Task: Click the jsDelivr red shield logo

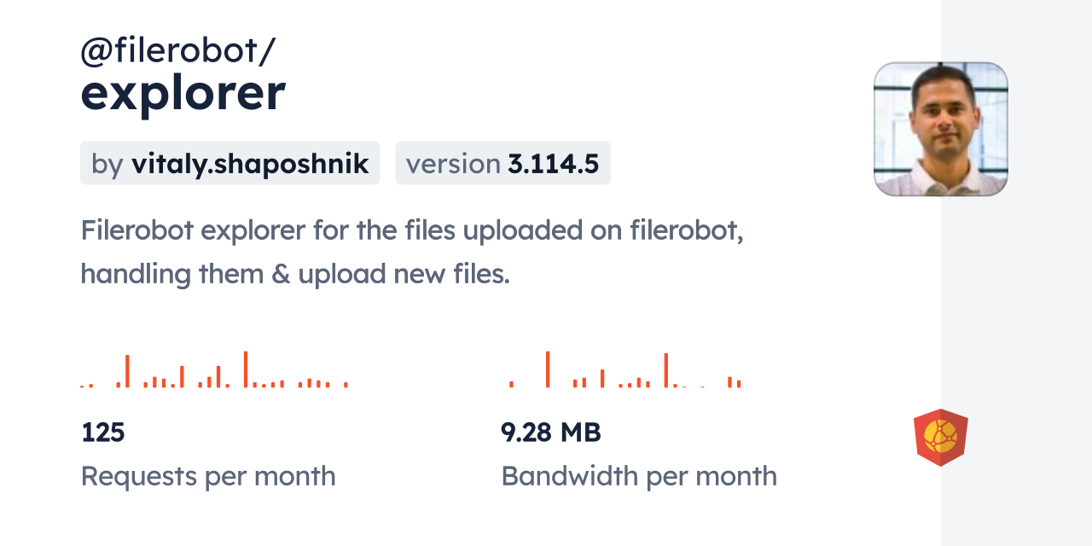Action: pyautogui.click(x=940, y=437)
